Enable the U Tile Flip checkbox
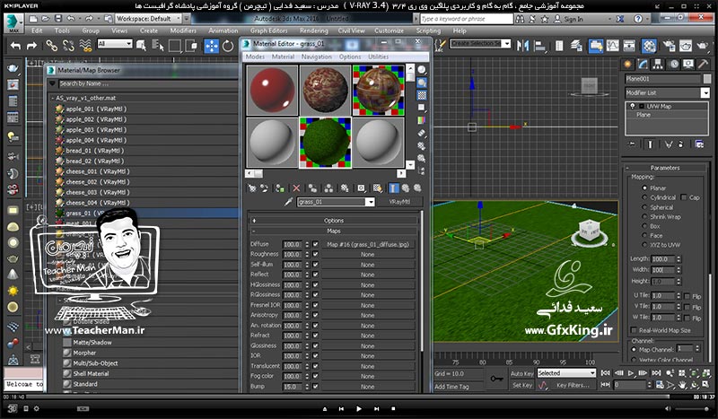 click(687, 296)
